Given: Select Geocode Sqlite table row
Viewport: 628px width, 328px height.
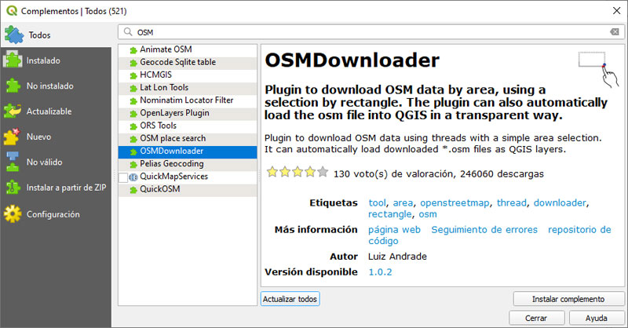Looking at the screenshot, I should (x=188, y=63).
